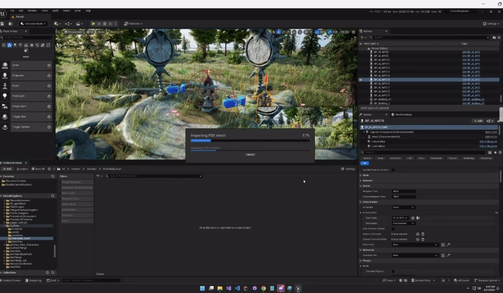
Task: Click the favorites star icon in Details search row
Action: tap(496, 152)
